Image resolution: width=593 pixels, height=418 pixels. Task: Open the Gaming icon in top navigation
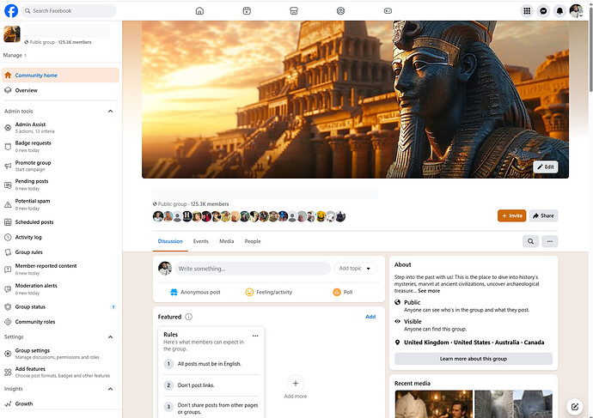coord(388,11)
